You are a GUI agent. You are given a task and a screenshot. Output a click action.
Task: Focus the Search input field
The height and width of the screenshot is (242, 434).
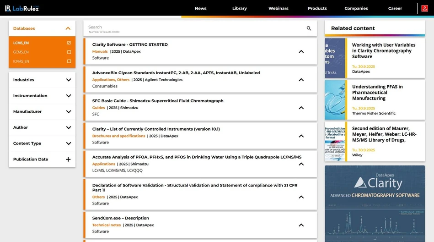point(192,27)
